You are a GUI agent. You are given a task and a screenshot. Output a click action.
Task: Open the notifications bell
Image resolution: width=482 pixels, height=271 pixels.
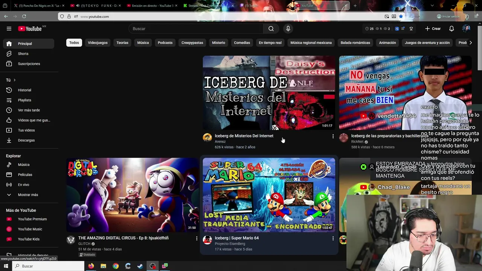(x=451, y=29)
